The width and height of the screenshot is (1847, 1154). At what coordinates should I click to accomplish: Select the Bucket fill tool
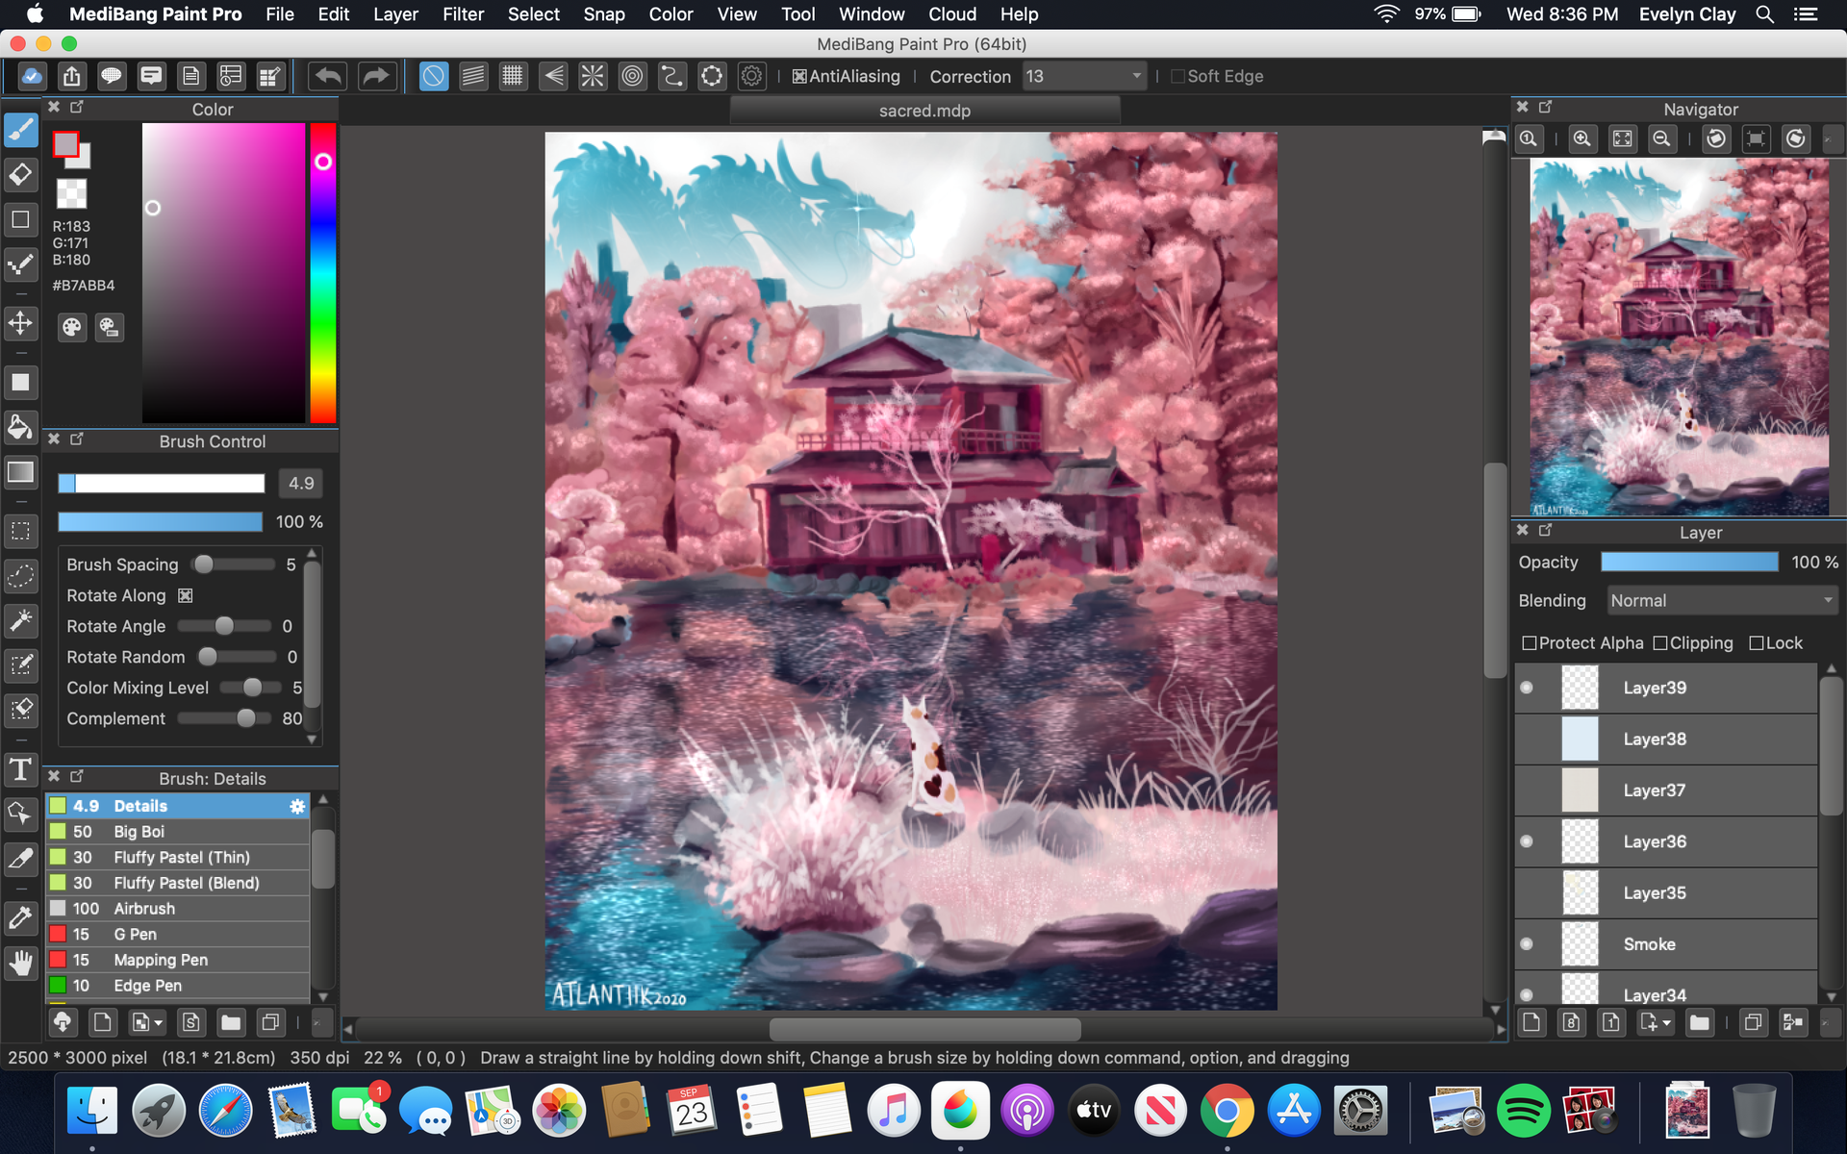coord(20,427)
